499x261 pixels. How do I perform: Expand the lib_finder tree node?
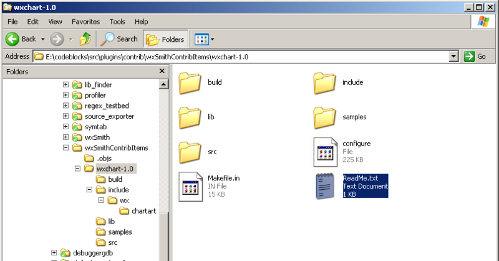(x=65, y=84)
